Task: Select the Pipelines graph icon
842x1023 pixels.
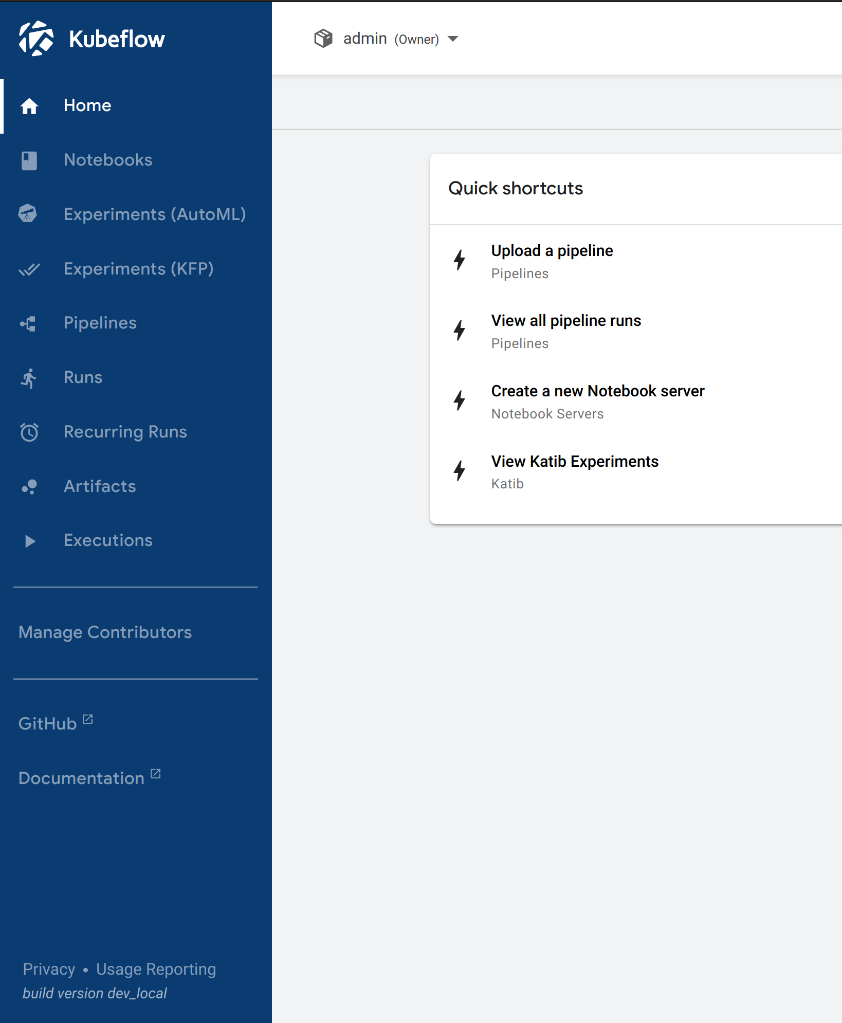Action: [29, 323]
